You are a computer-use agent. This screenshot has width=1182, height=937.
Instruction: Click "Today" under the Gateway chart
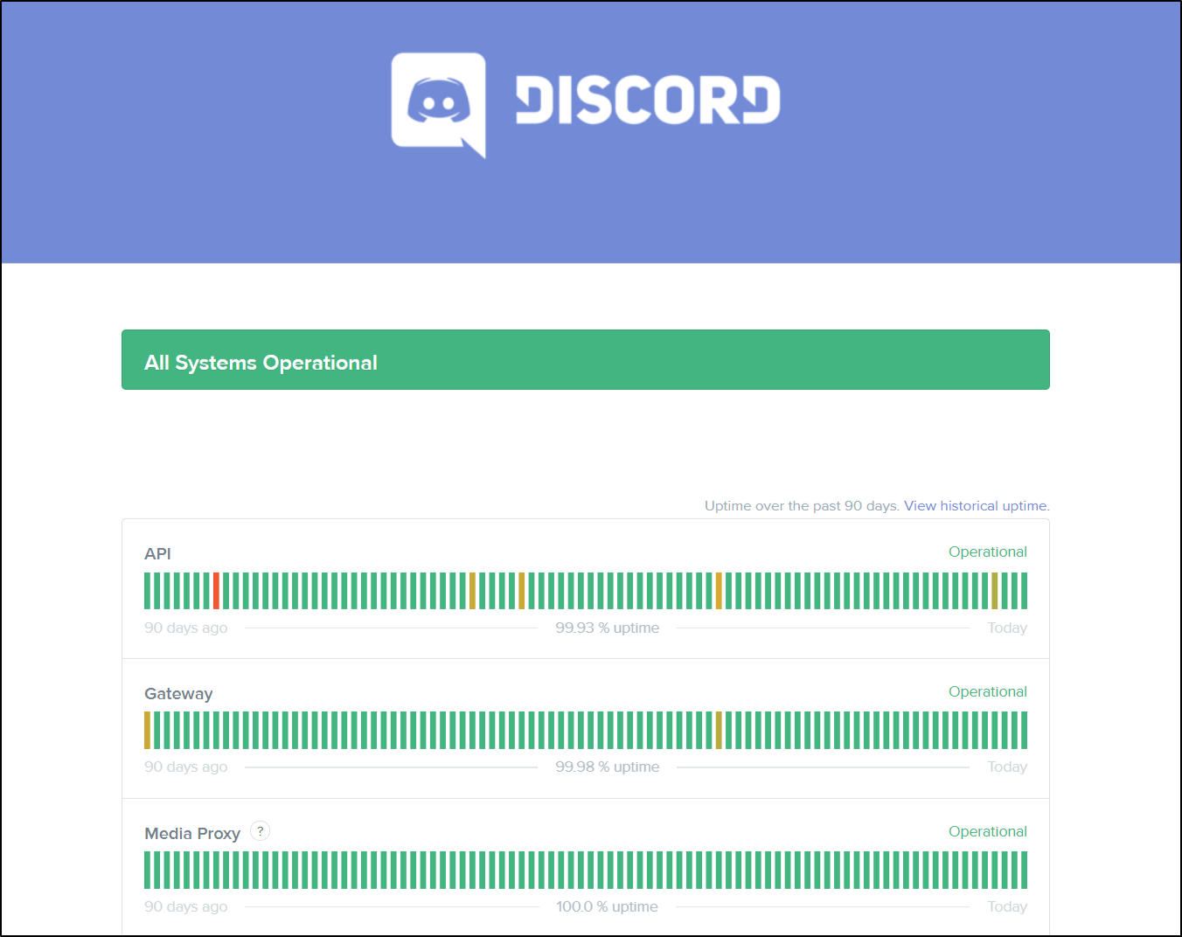pyautogui.click(x=1007, y=767)
